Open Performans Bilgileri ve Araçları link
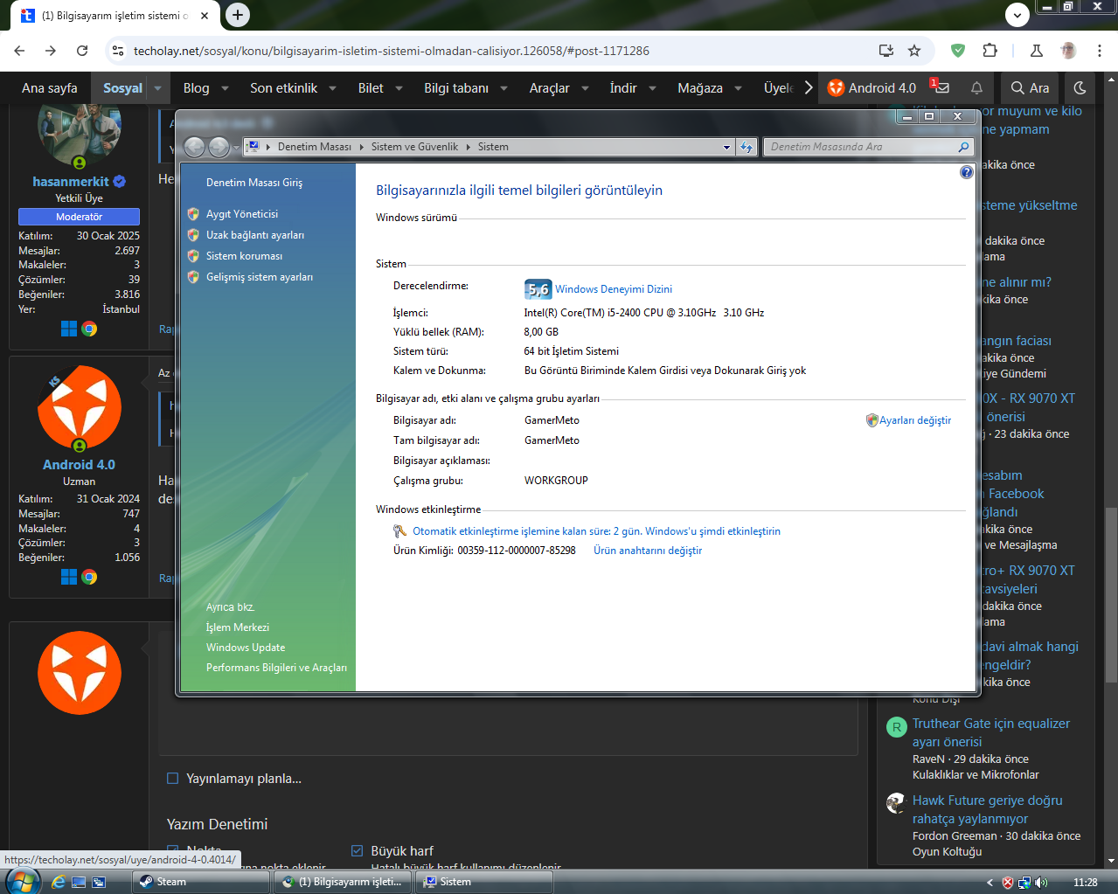 click(276, 668)
